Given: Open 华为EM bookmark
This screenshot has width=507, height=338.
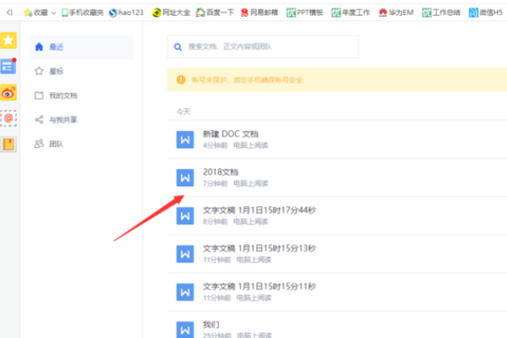Looking at the screenshot, I should [396, 13].
